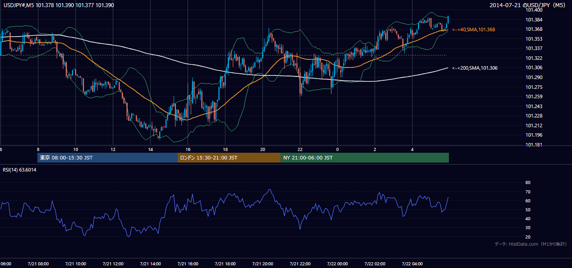Click the time label 7/21 16:00

(188, 264)
